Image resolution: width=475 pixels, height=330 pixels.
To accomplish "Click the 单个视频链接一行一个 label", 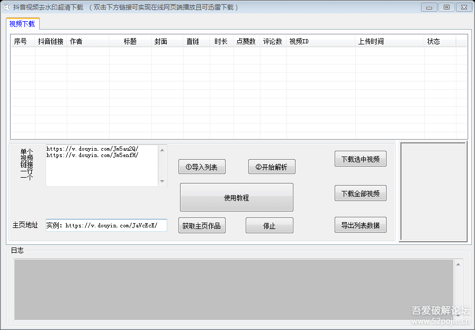I will [26, 164].
